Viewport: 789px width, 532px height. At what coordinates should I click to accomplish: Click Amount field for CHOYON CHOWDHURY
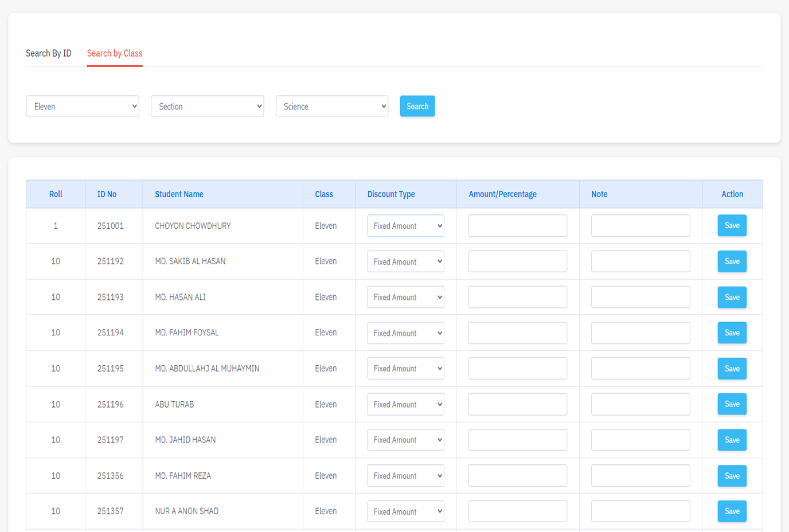[x=517, y=226]
